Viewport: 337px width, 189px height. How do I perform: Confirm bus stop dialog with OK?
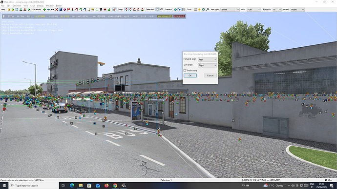(x=190, y=76)
